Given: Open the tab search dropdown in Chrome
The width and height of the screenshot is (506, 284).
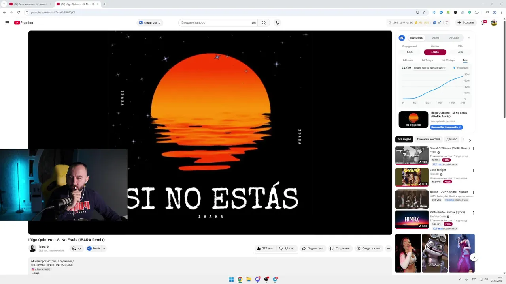Looking at the screenshot, I should (4, 4).
